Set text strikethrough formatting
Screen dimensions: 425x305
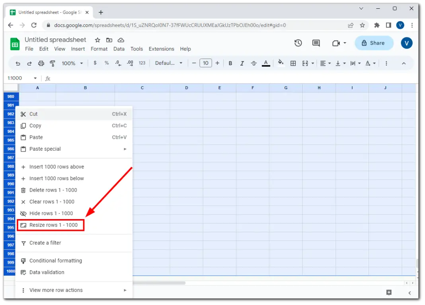pyautogui.click(x=254, y=63)
